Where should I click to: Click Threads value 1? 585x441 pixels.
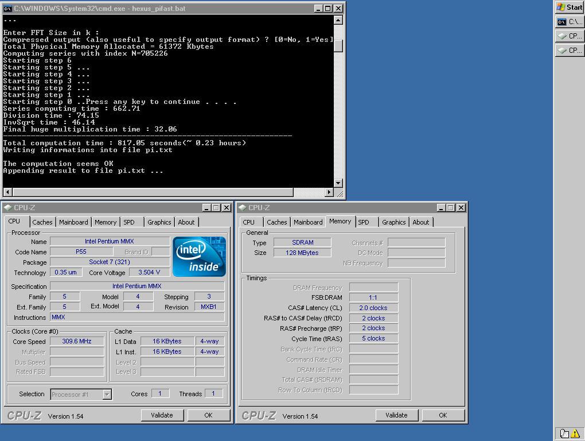coord(213,393)
